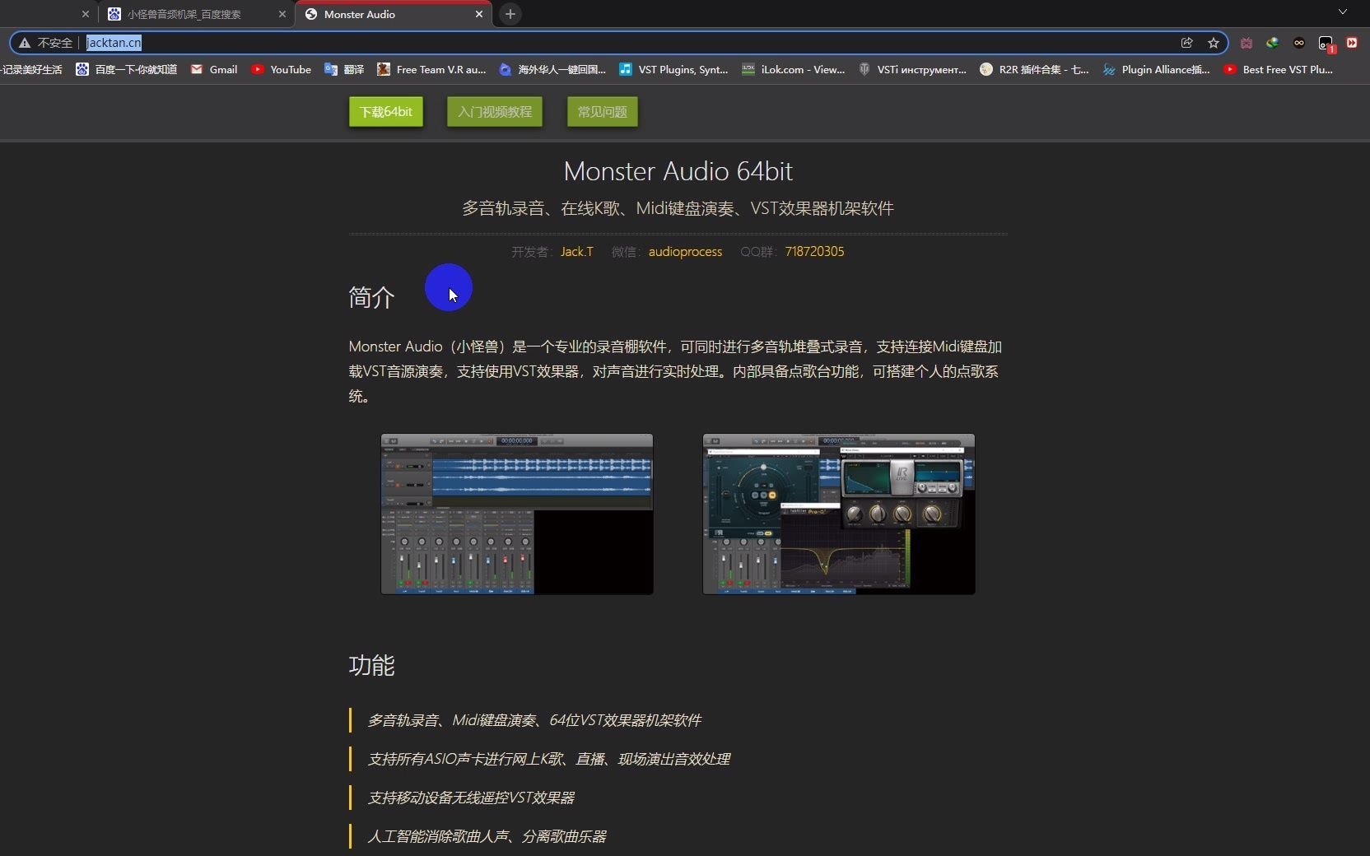Open the VSTi инструмент bookmark

tap(912, 70)
